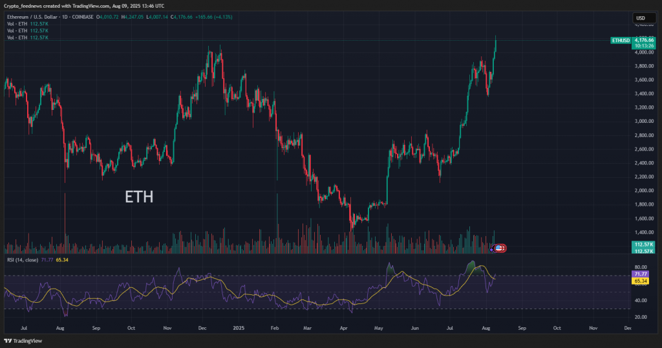The width and height of the screenshot is (662, 348).
Task: Open the USD currency dropdown
Action: pos(641,18)
